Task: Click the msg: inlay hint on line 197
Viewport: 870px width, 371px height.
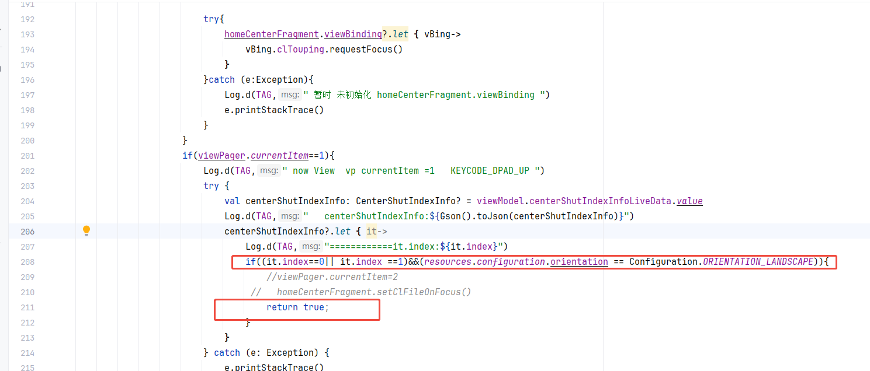Action: tap(289, 95)
